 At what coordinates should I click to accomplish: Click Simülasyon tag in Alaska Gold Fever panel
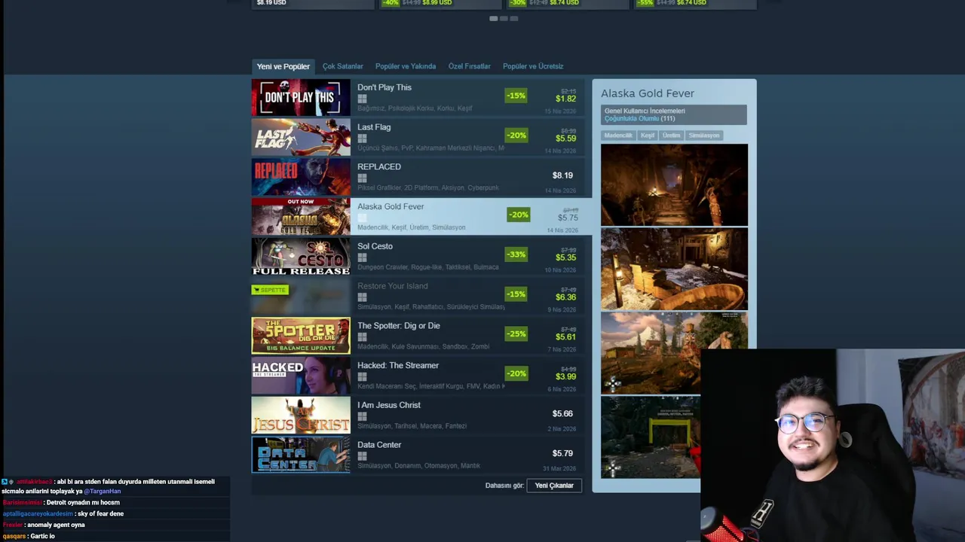703,135
